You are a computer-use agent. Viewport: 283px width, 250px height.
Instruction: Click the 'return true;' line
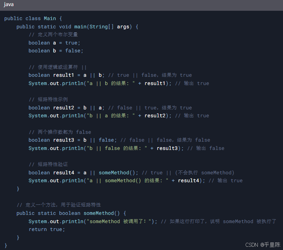47,229
